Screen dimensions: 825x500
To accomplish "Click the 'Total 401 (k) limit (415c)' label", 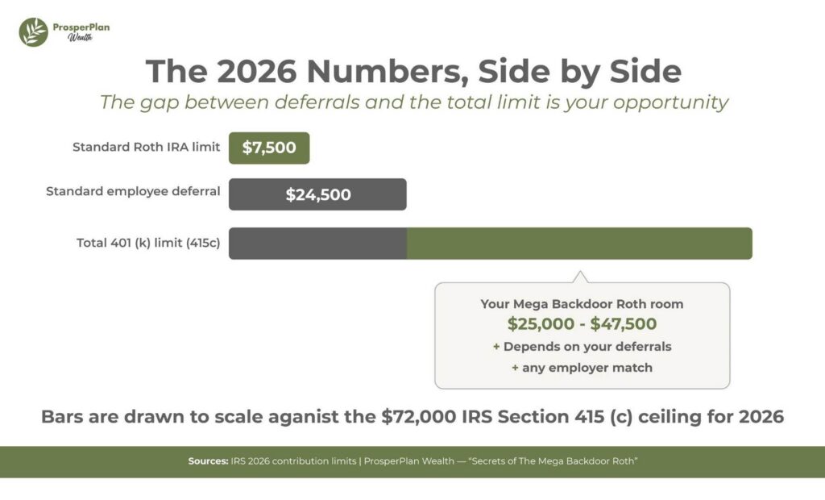I will coord(148,243).
